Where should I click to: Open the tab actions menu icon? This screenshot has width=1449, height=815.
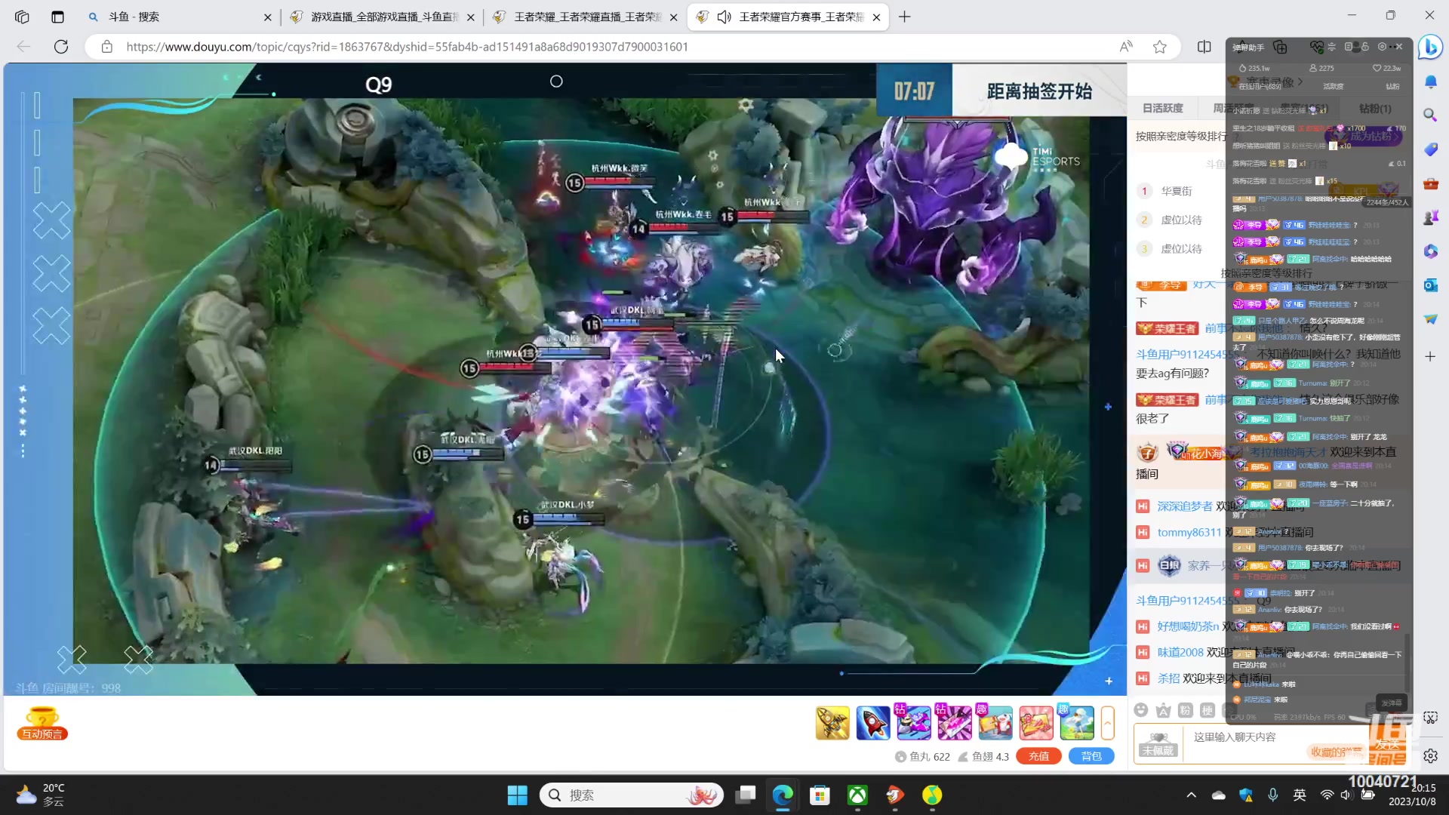pyautogui.click(x=57, y=17)
